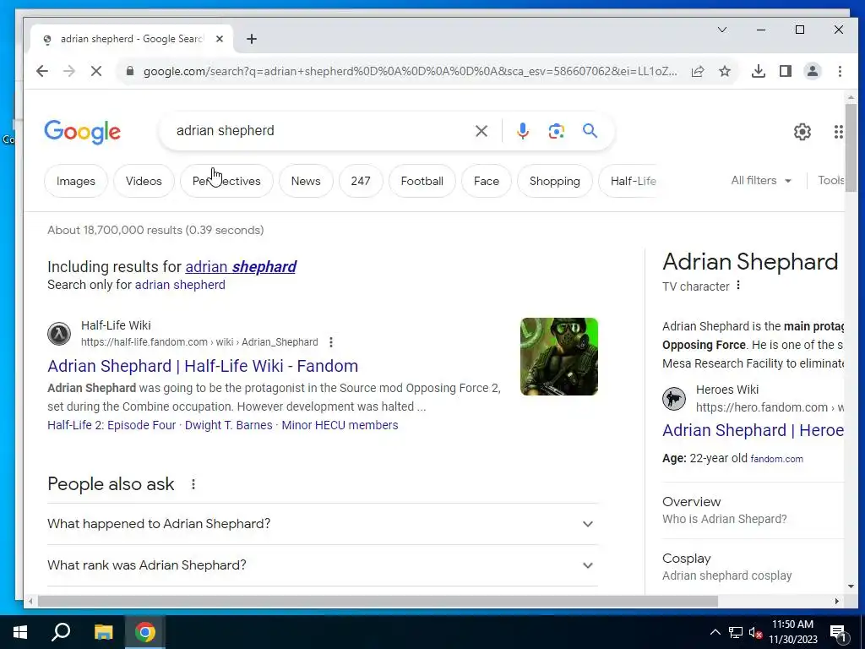Click the Chrome back arrow
The height and width of the screenshot is (649, 865).
42,71
